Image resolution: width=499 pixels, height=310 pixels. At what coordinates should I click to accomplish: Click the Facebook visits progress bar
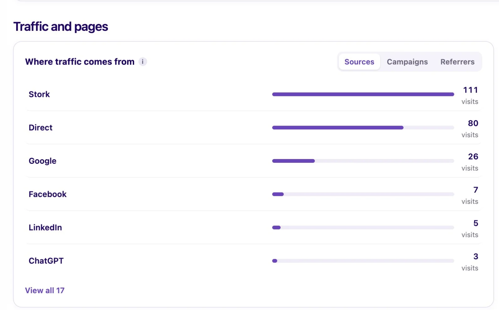tap(363, 194)
